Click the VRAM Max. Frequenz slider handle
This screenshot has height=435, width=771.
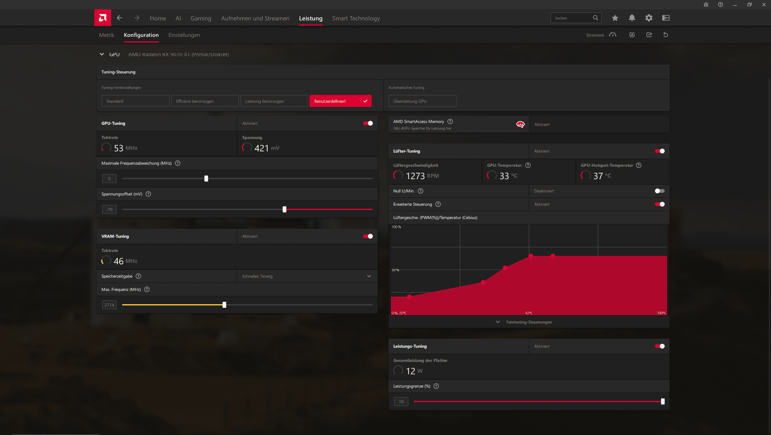coord(224,305)
